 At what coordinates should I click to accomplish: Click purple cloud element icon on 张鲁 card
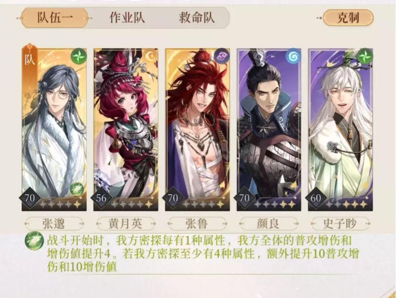click(x=222, y=56)
